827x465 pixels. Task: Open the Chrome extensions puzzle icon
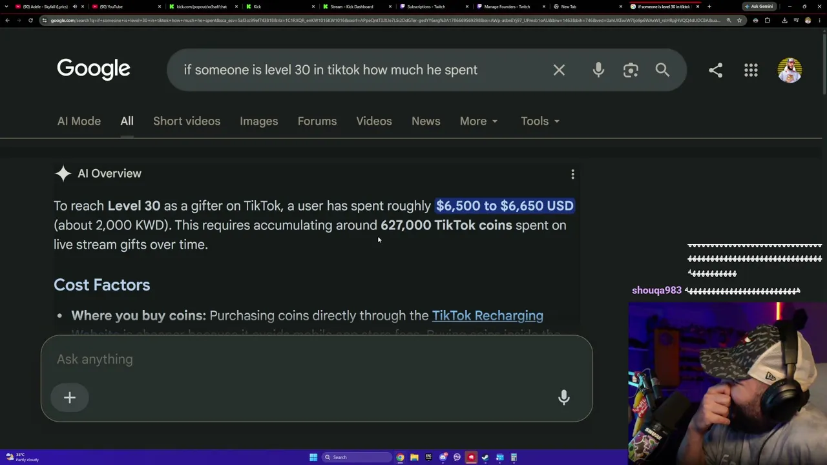[x=768, y=20]
